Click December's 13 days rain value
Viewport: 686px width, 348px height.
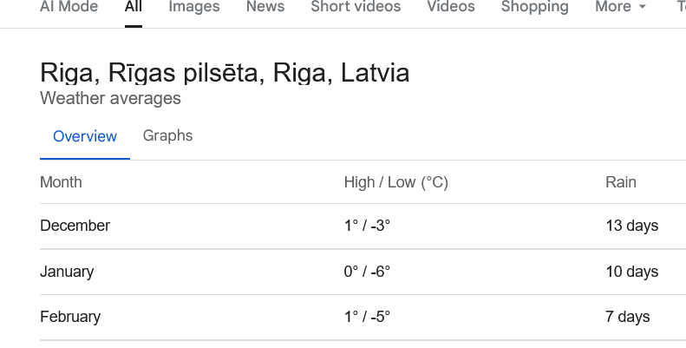click(631, 226)
